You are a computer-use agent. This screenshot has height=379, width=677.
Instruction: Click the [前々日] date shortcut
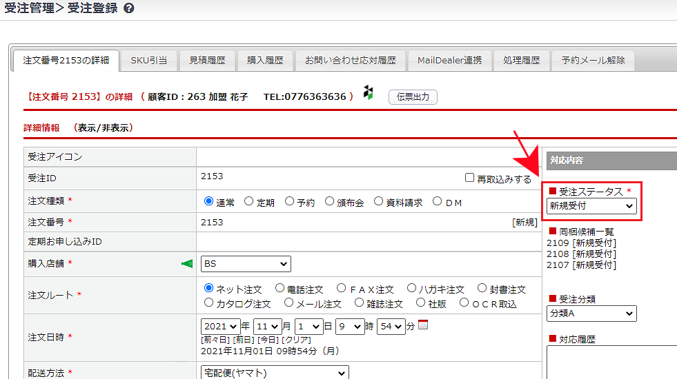[x=216, y=340]
